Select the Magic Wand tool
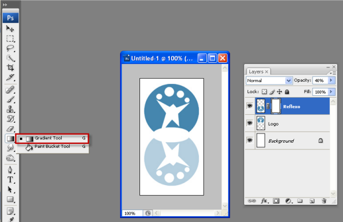 10,58
